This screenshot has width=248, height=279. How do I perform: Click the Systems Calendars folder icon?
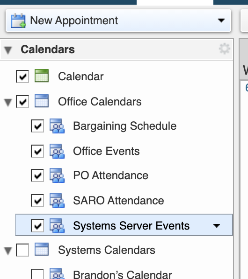42,249
